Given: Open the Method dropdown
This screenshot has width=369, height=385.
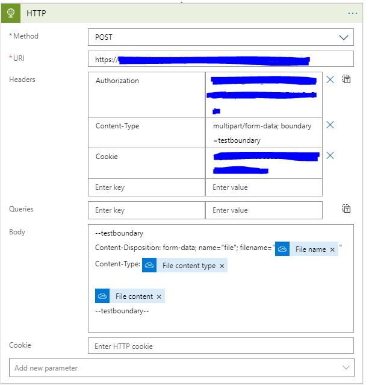Looking at the screenshot, I should [x=343, y=37].
